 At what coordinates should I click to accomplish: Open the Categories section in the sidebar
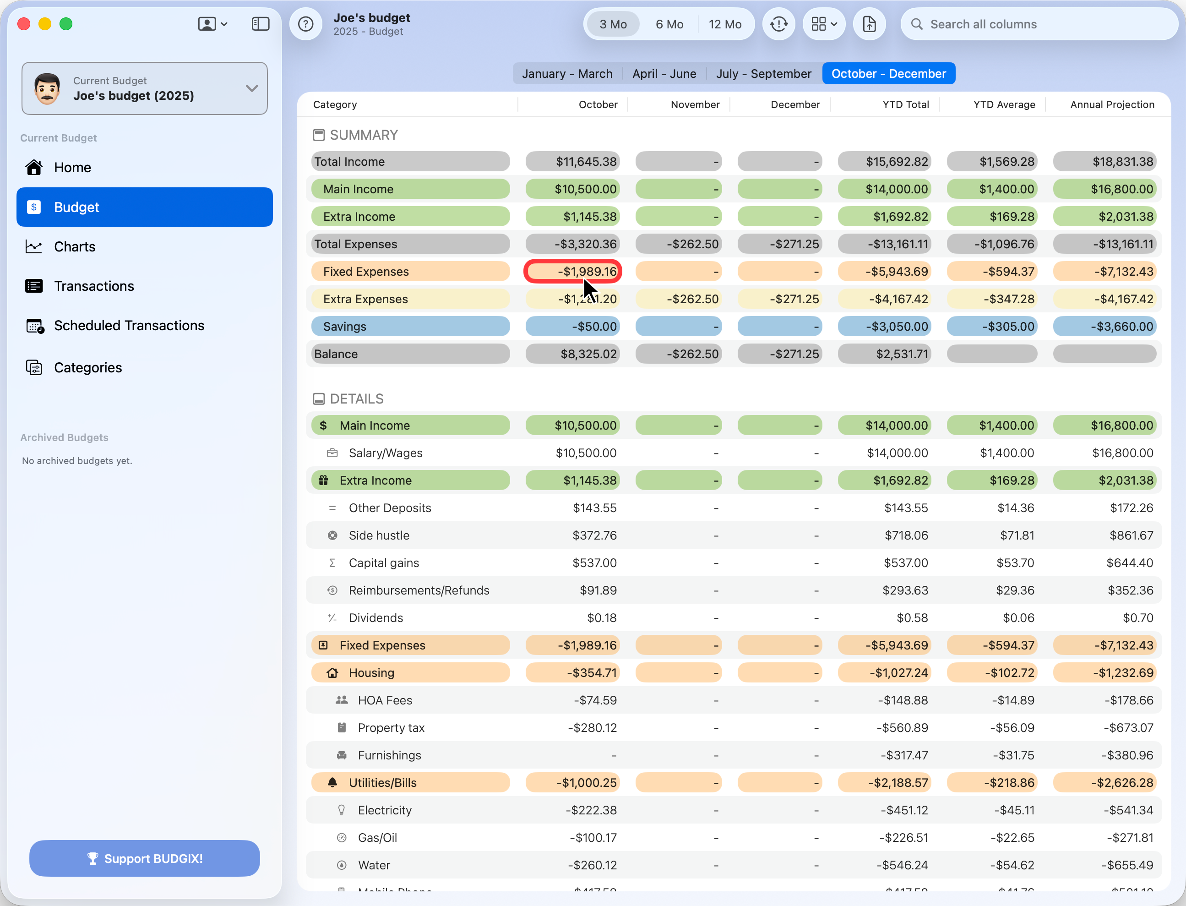(88, 367)
